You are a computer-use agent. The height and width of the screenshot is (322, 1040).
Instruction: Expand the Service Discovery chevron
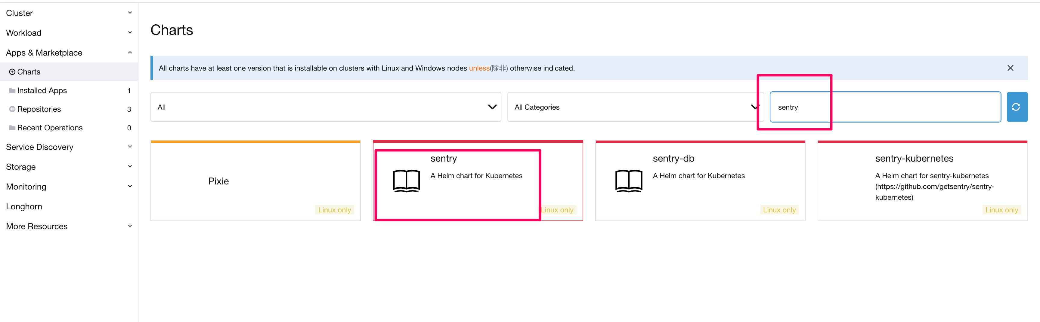pyautogui.click(x=130, y=147)
